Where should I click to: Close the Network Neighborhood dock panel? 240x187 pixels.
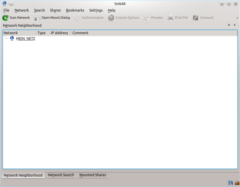point(235,25)
